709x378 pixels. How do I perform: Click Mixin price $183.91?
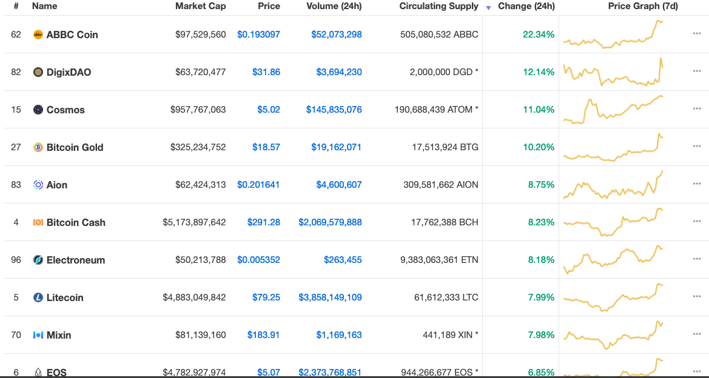point(264,335)
